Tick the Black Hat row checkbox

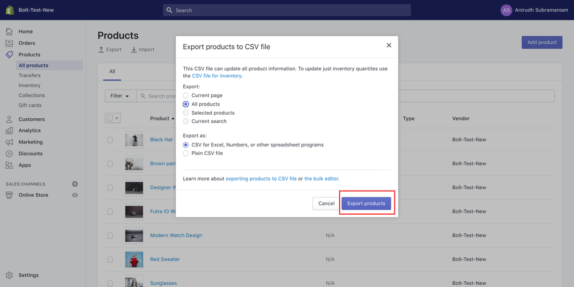(110, 140)
